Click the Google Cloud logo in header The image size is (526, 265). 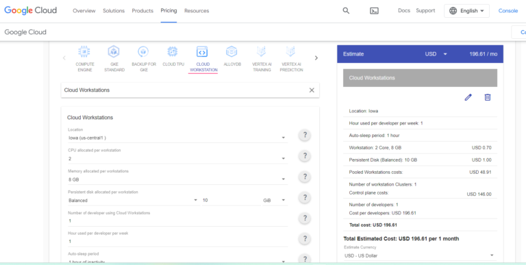click(x=31, y=10)
